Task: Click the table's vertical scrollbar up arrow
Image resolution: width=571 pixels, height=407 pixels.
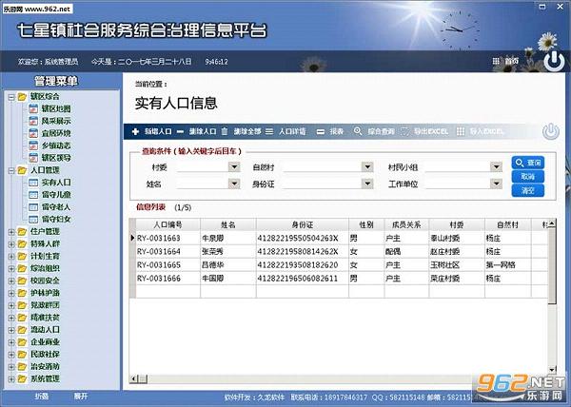Action: click(552, 223)
